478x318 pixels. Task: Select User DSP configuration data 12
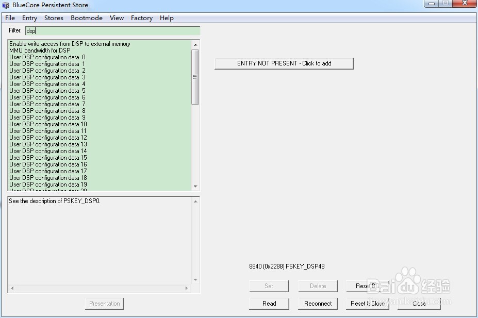[100, 138]
